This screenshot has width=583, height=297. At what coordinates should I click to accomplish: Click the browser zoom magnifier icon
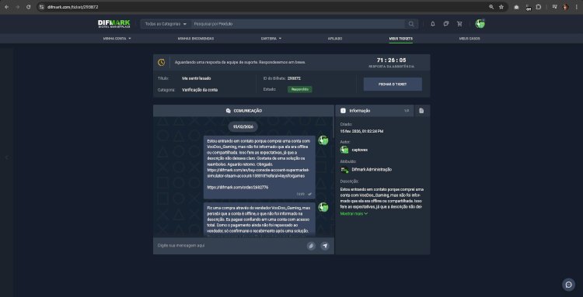coord(491,7)
